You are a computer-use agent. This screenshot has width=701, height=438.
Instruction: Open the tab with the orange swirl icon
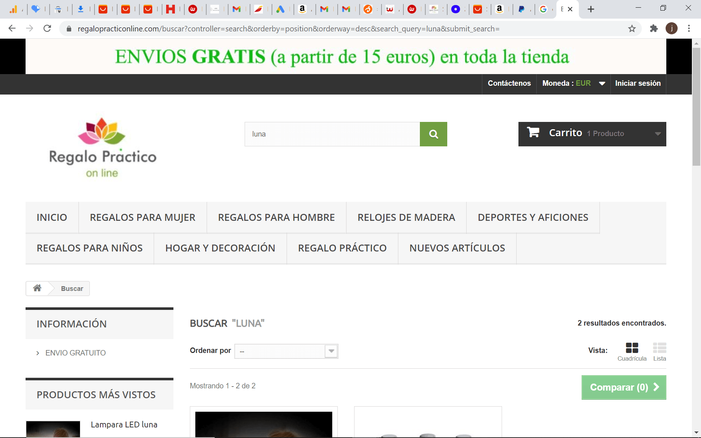[368, 9]
